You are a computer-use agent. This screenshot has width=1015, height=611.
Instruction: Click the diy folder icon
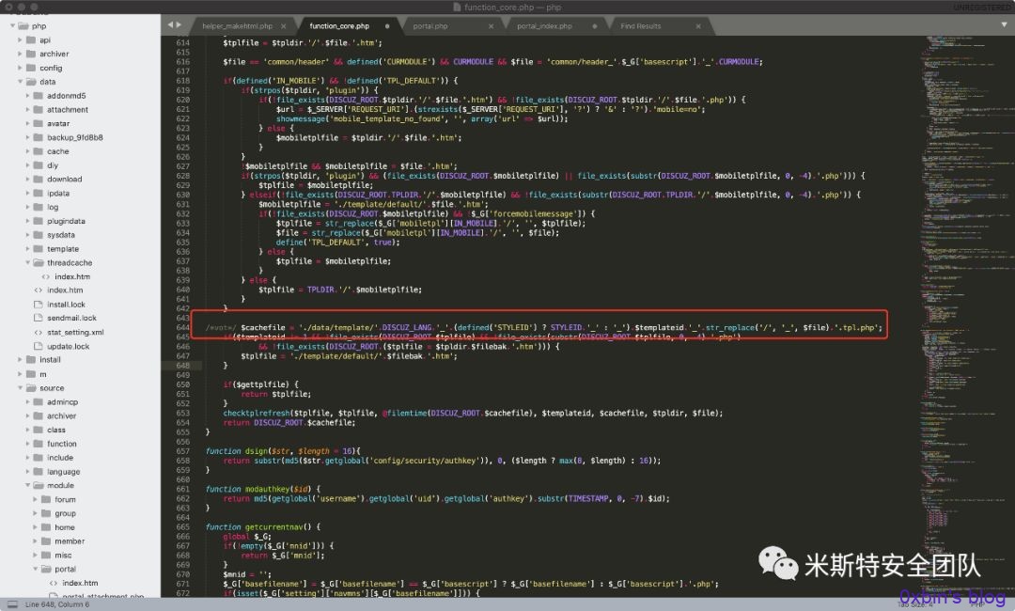[39, 165]
